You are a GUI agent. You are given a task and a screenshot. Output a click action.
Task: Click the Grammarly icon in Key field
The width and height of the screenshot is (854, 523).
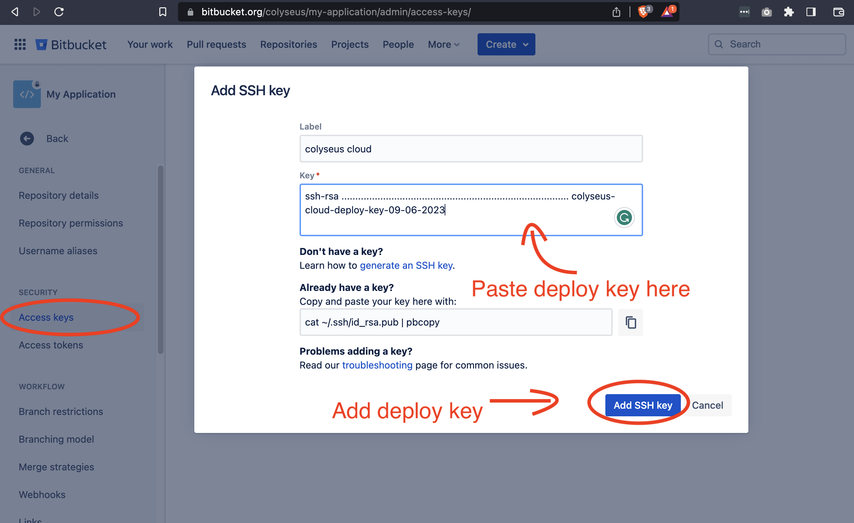coord(624,218)
